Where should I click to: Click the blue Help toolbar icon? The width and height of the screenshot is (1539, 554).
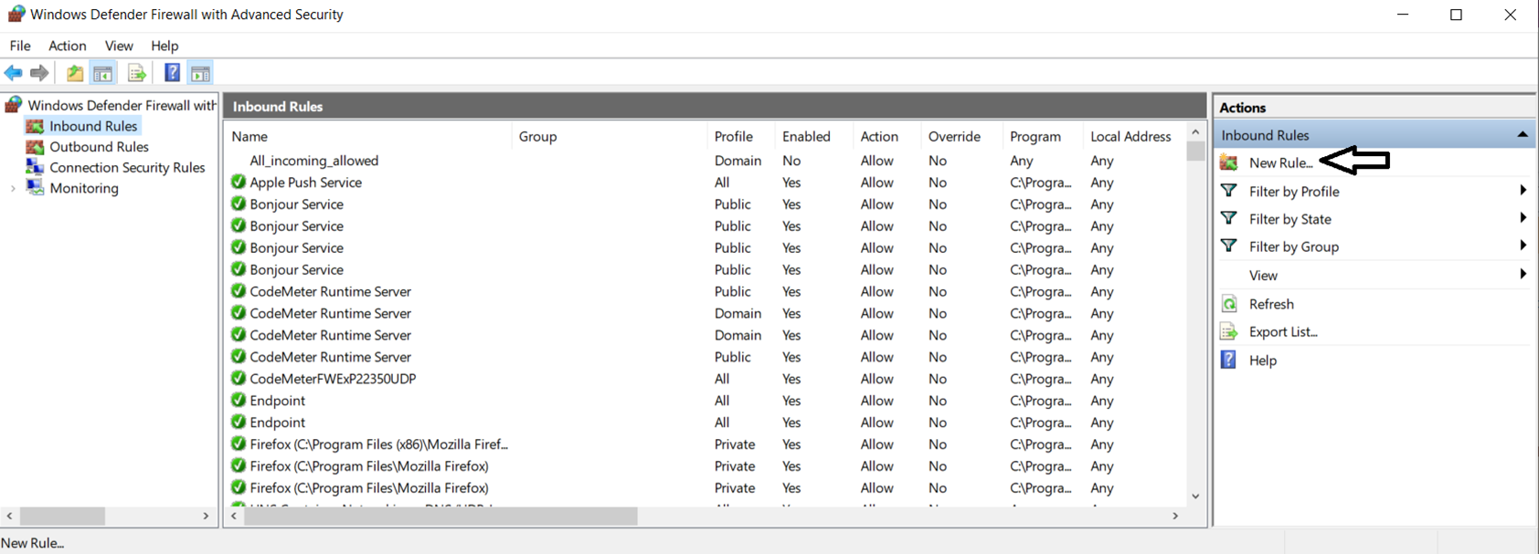coord(172,73)
